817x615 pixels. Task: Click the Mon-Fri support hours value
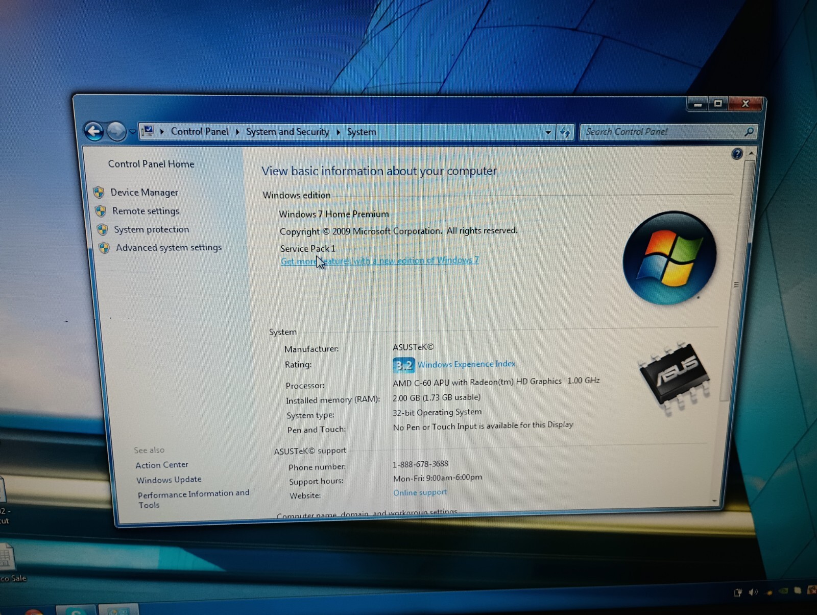438,478
